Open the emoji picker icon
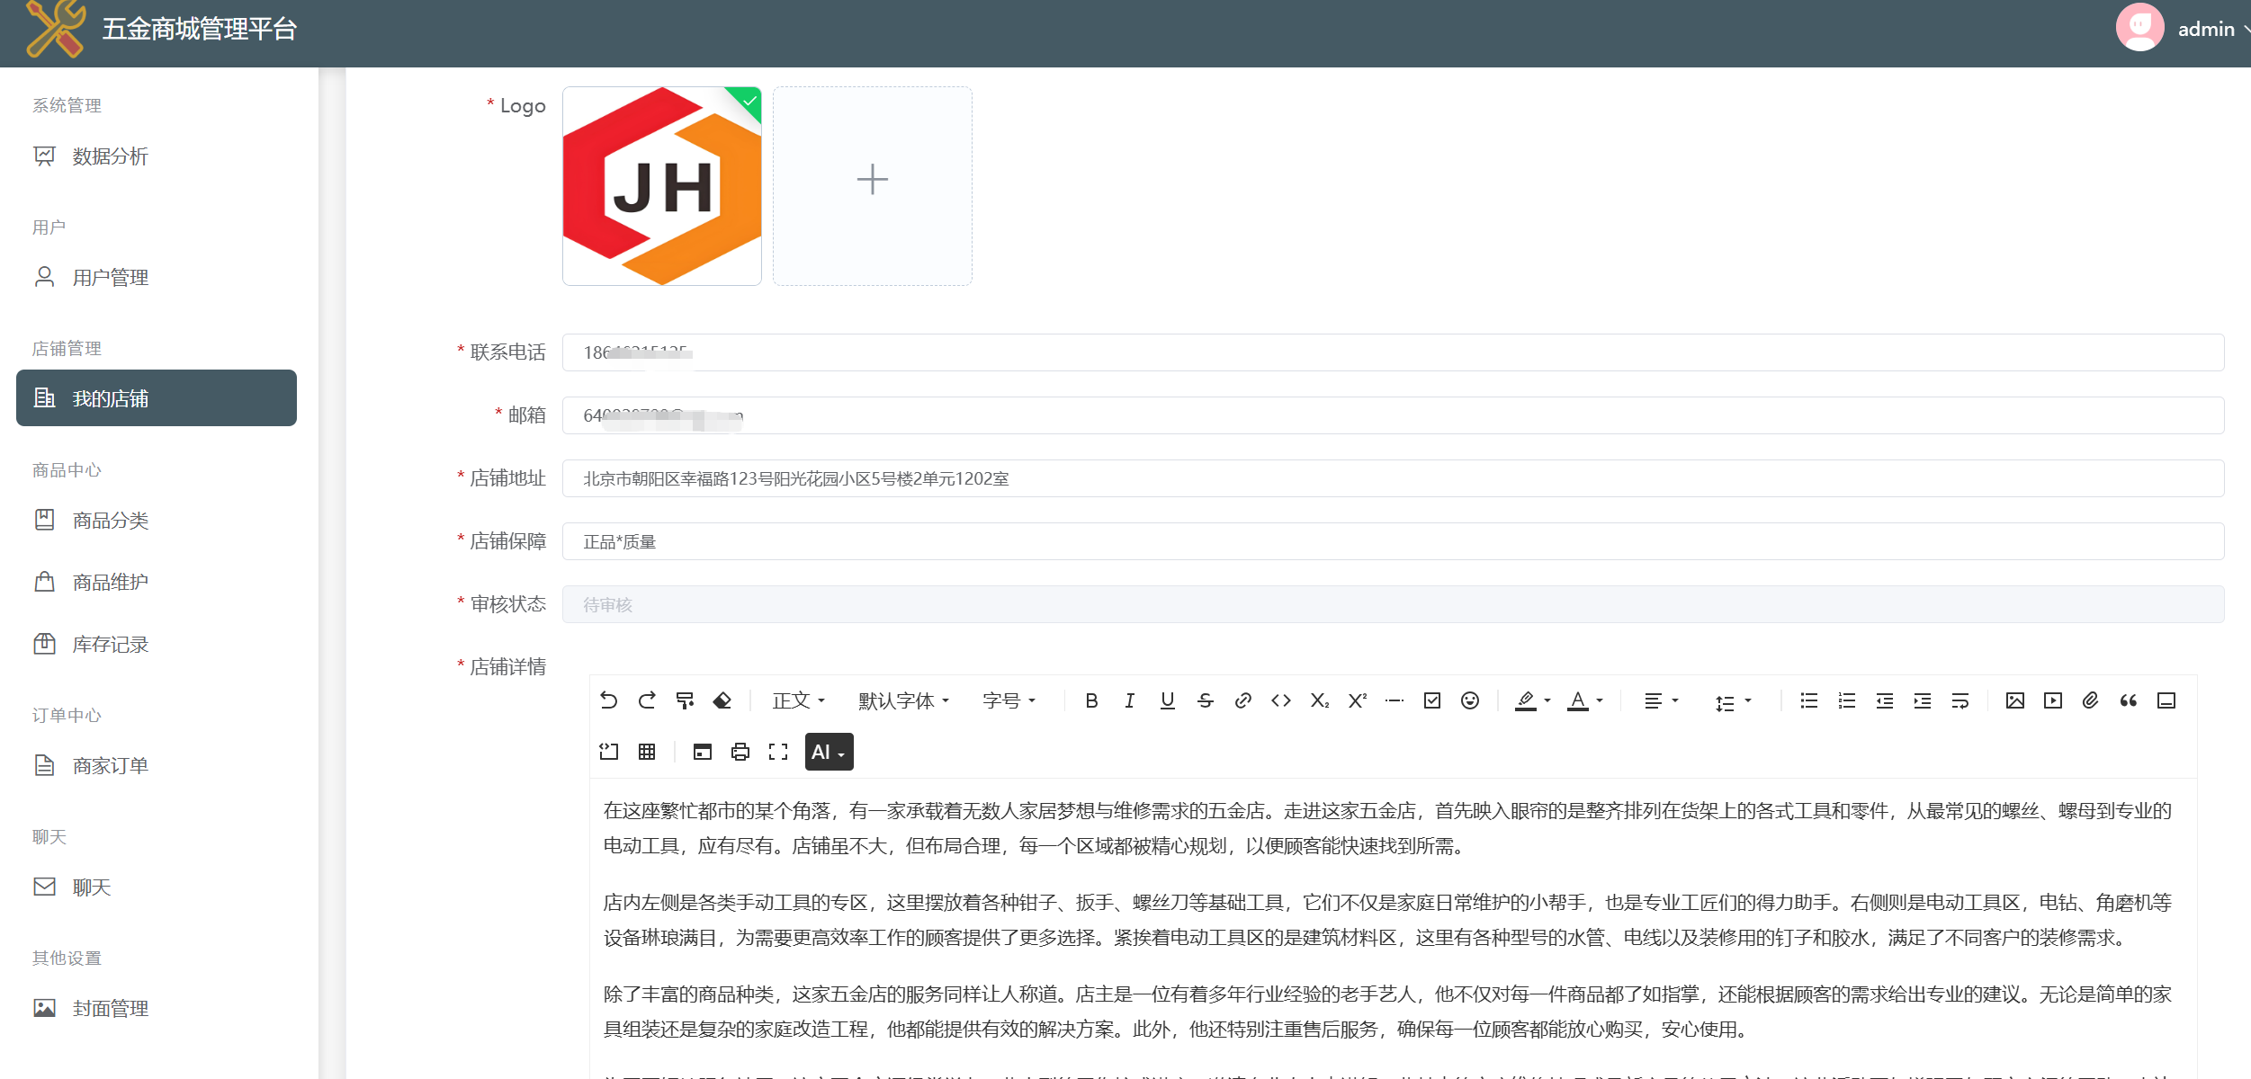Screen dimensions: 2251x1079 pyautogui.click(x=1469, y=700)
